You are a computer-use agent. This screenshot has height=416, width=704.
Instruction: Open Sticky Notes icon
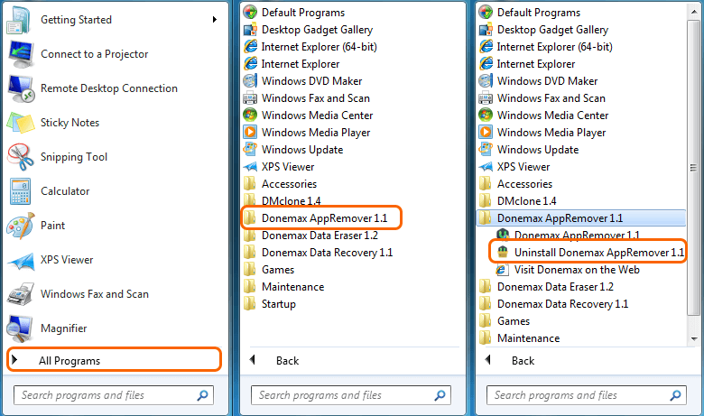pyautogui.click(x=20, y=123)
